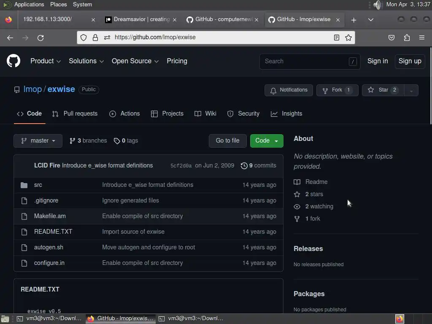Screen dimensions: 432x324
Task: Switch to the Actions tab
Action: pos(124,113)
